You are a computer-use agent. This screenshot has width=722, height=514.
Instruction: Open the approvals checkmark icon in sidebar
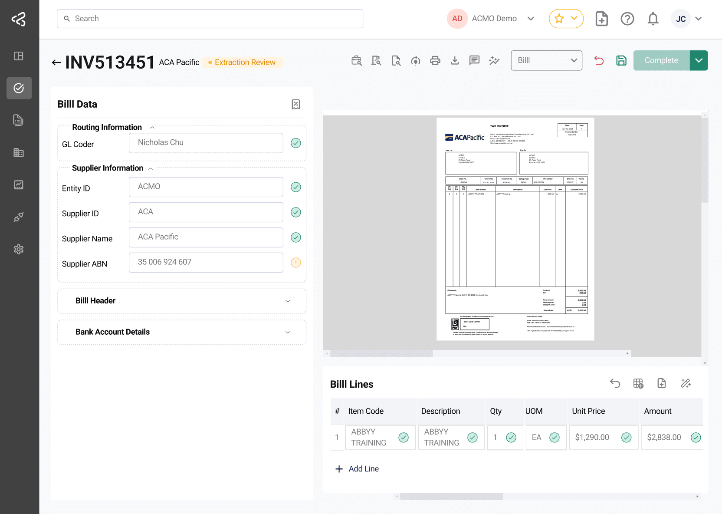pyautogui.click(x=19, y=88)
